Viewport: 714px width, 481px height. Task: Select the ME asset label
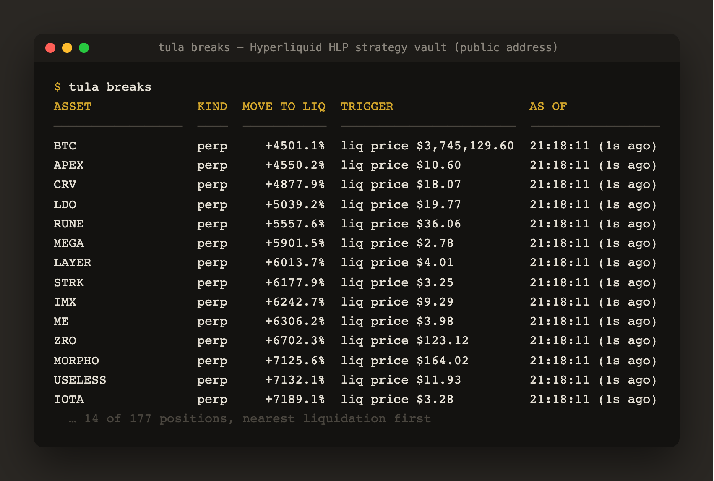pyautogui.click(x=61, y=322)
